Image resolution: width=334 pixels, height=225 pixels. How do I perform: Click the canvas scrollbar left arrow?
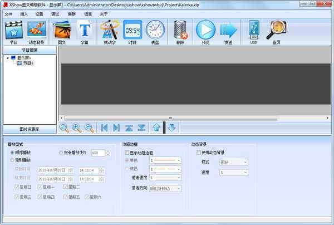pyautogui.click(x=61, y=118)
